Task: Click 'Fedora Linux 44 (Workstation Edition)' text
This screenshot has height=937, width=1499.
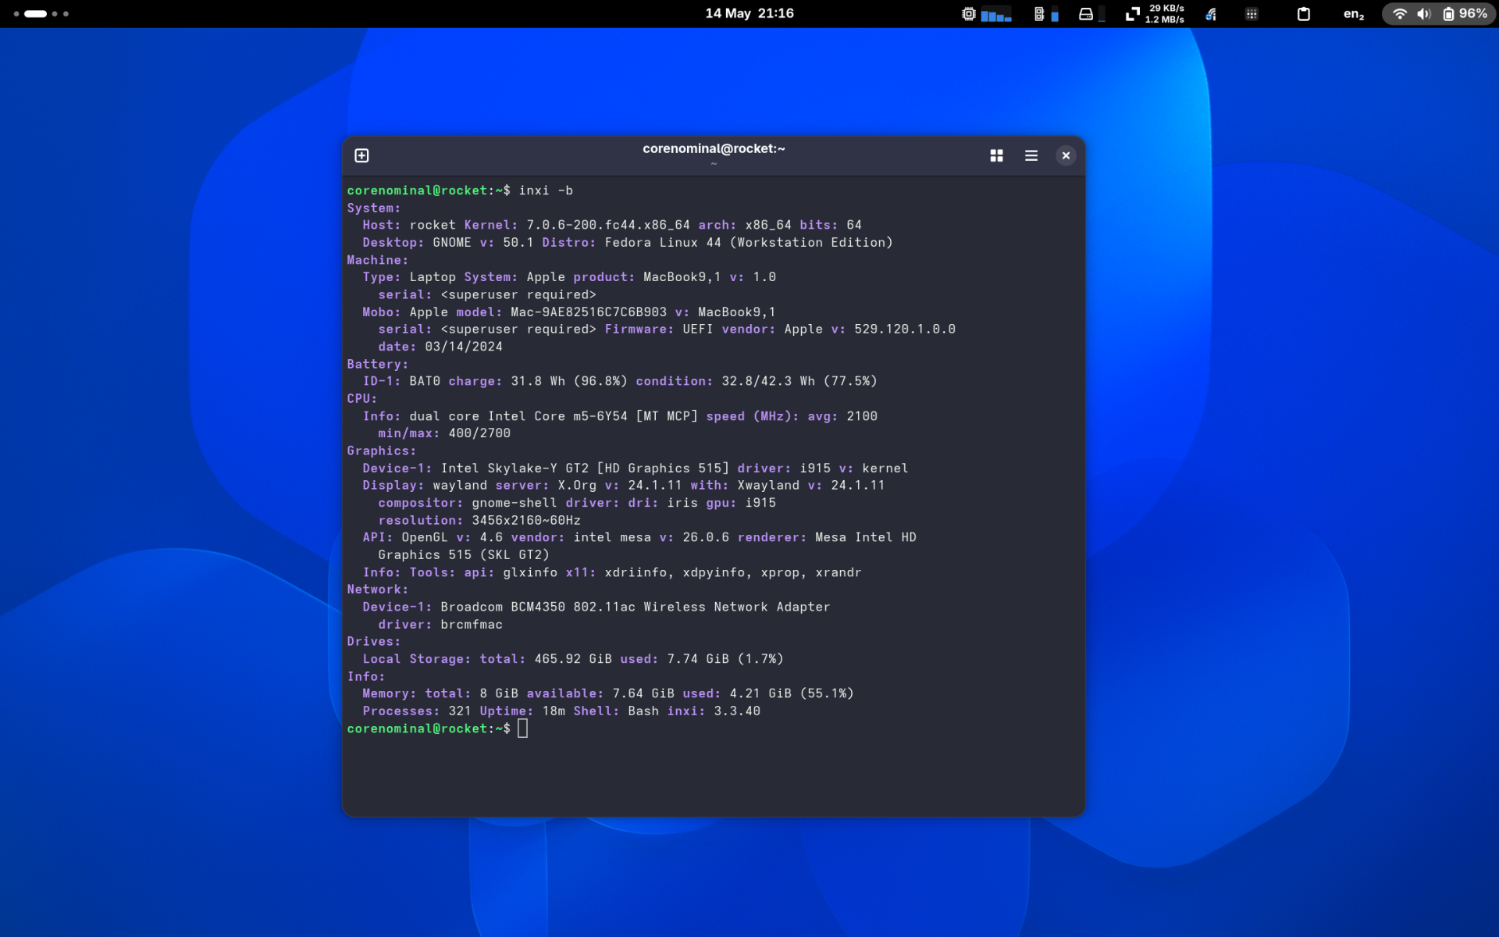Action: click(x=749, y=243)
